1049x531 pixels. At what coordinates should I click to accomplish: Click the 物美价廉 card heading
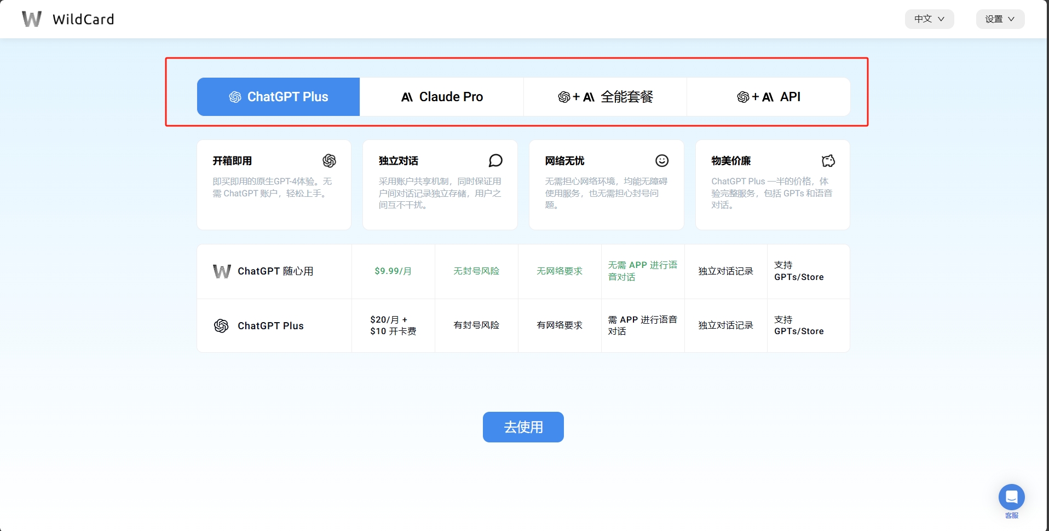coord(731,161)
